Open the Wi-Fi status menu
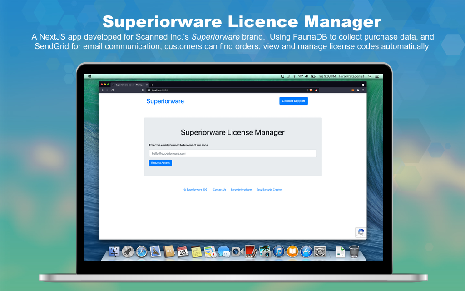The image size is (465, 291). point(300,76)
